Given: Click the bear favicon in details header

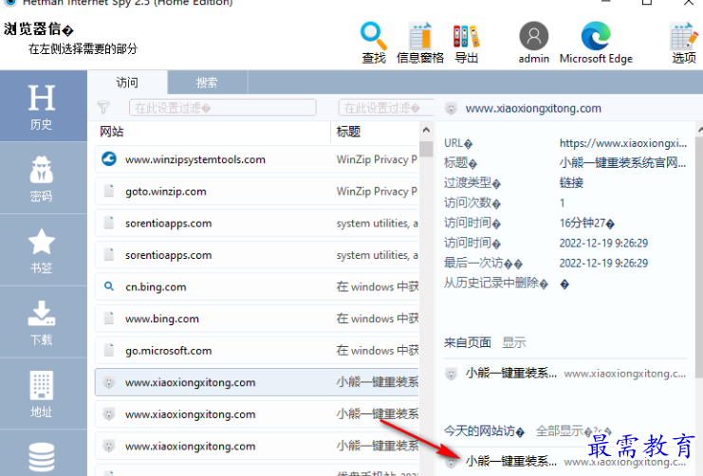Looking at the screenshot, I should point(451,108).
